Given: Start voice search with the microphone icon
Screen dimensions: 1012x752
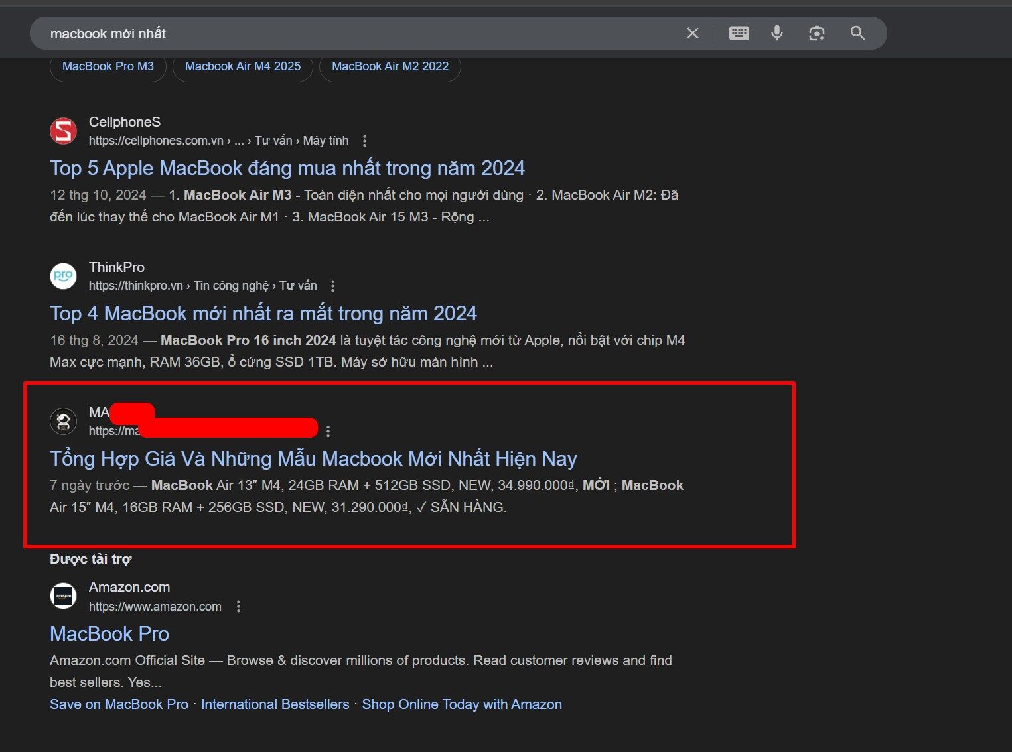Looking at the screenshot, I should [777, 33].
